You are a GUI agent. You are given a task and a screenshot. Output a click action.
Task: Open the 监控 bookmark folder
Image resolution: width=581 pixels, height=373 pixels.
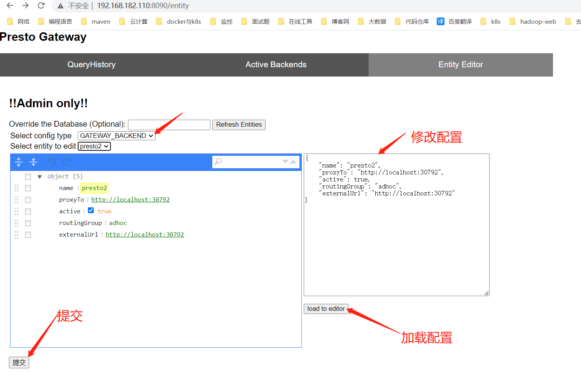(221, 21)
